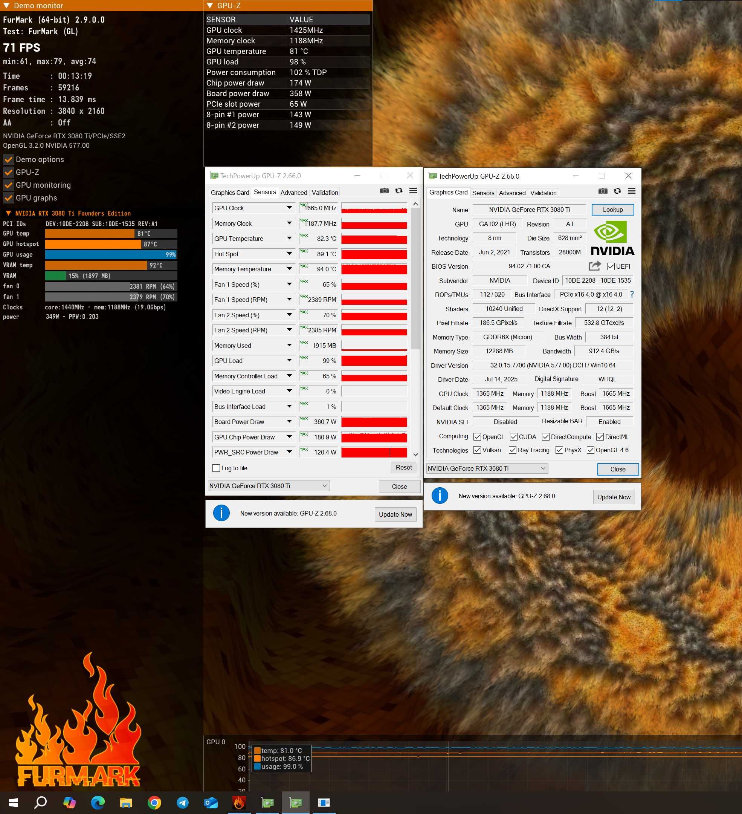Open taskbar Search

[41, 802]
